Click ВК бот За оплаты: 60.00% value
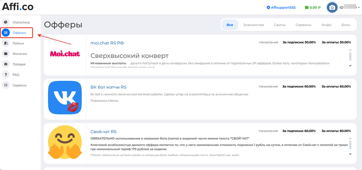 coord(336,87)
